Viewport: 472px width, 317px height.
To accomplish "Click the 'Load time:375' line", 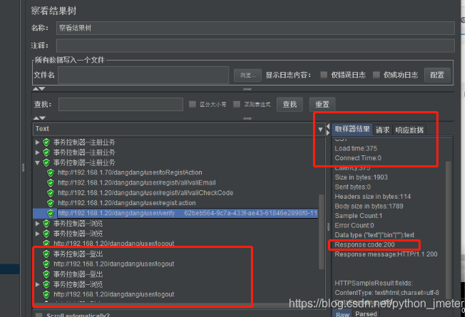I will click(356, 149).
